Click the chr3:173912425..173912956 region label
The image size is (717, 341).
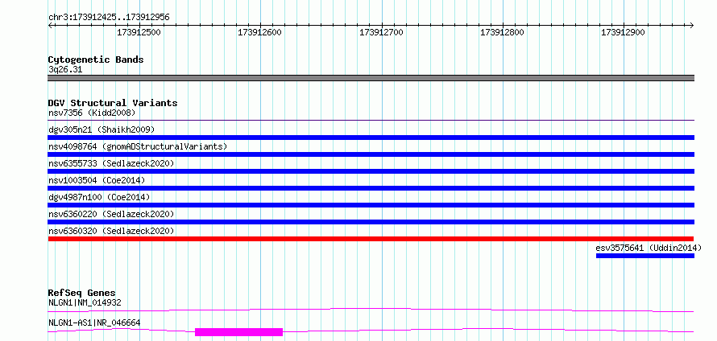[x=109, y=18]
